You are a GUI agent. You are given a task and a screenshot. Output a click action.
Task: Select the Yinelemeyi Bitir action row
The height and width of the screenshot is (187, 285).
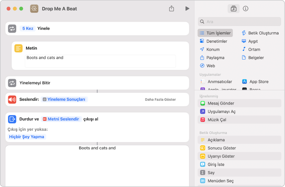click(x=97, y=83)
